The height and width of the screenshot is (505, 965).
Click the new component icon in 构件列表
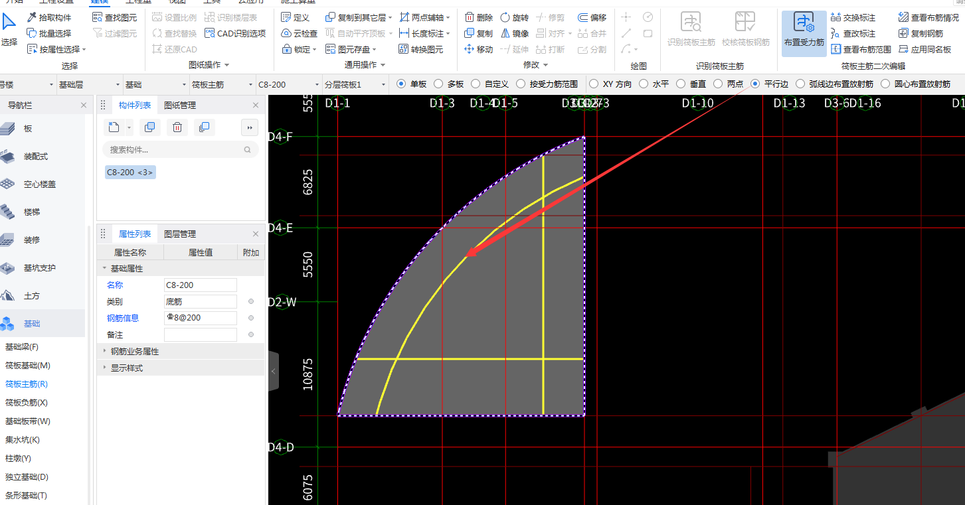114,127
